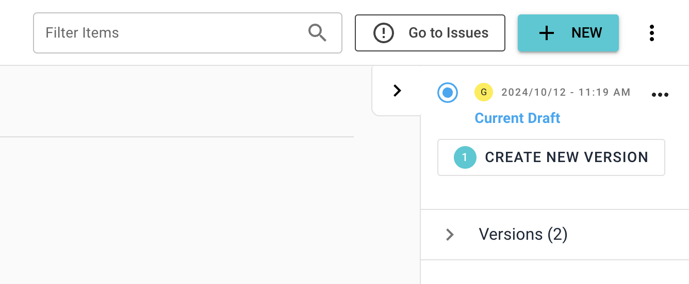Expand the Versions (2) chevron
This screenshot has width=689, height=284.
coord(450,235)
